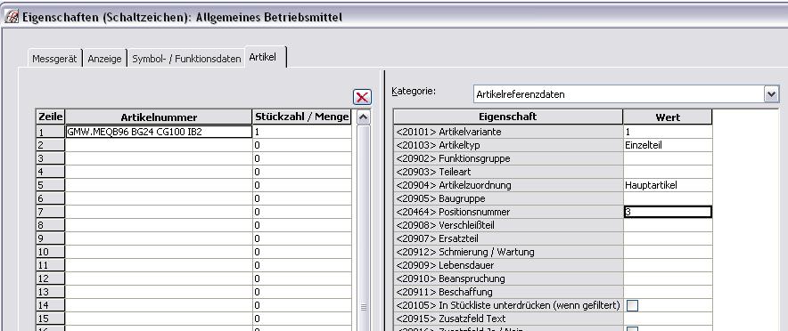This screenshot has width=788, height=331.
Task: Click Stückzahl cell in row 12
Action: pos(301,279)
